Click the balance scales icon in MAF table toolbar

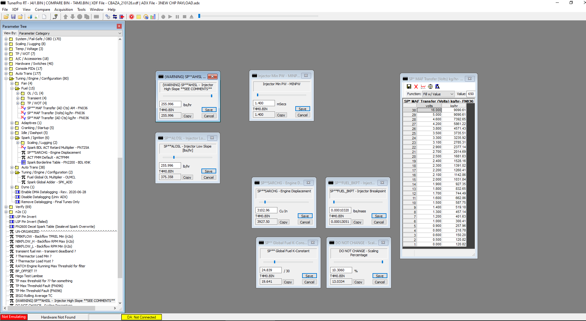(430, 86)
